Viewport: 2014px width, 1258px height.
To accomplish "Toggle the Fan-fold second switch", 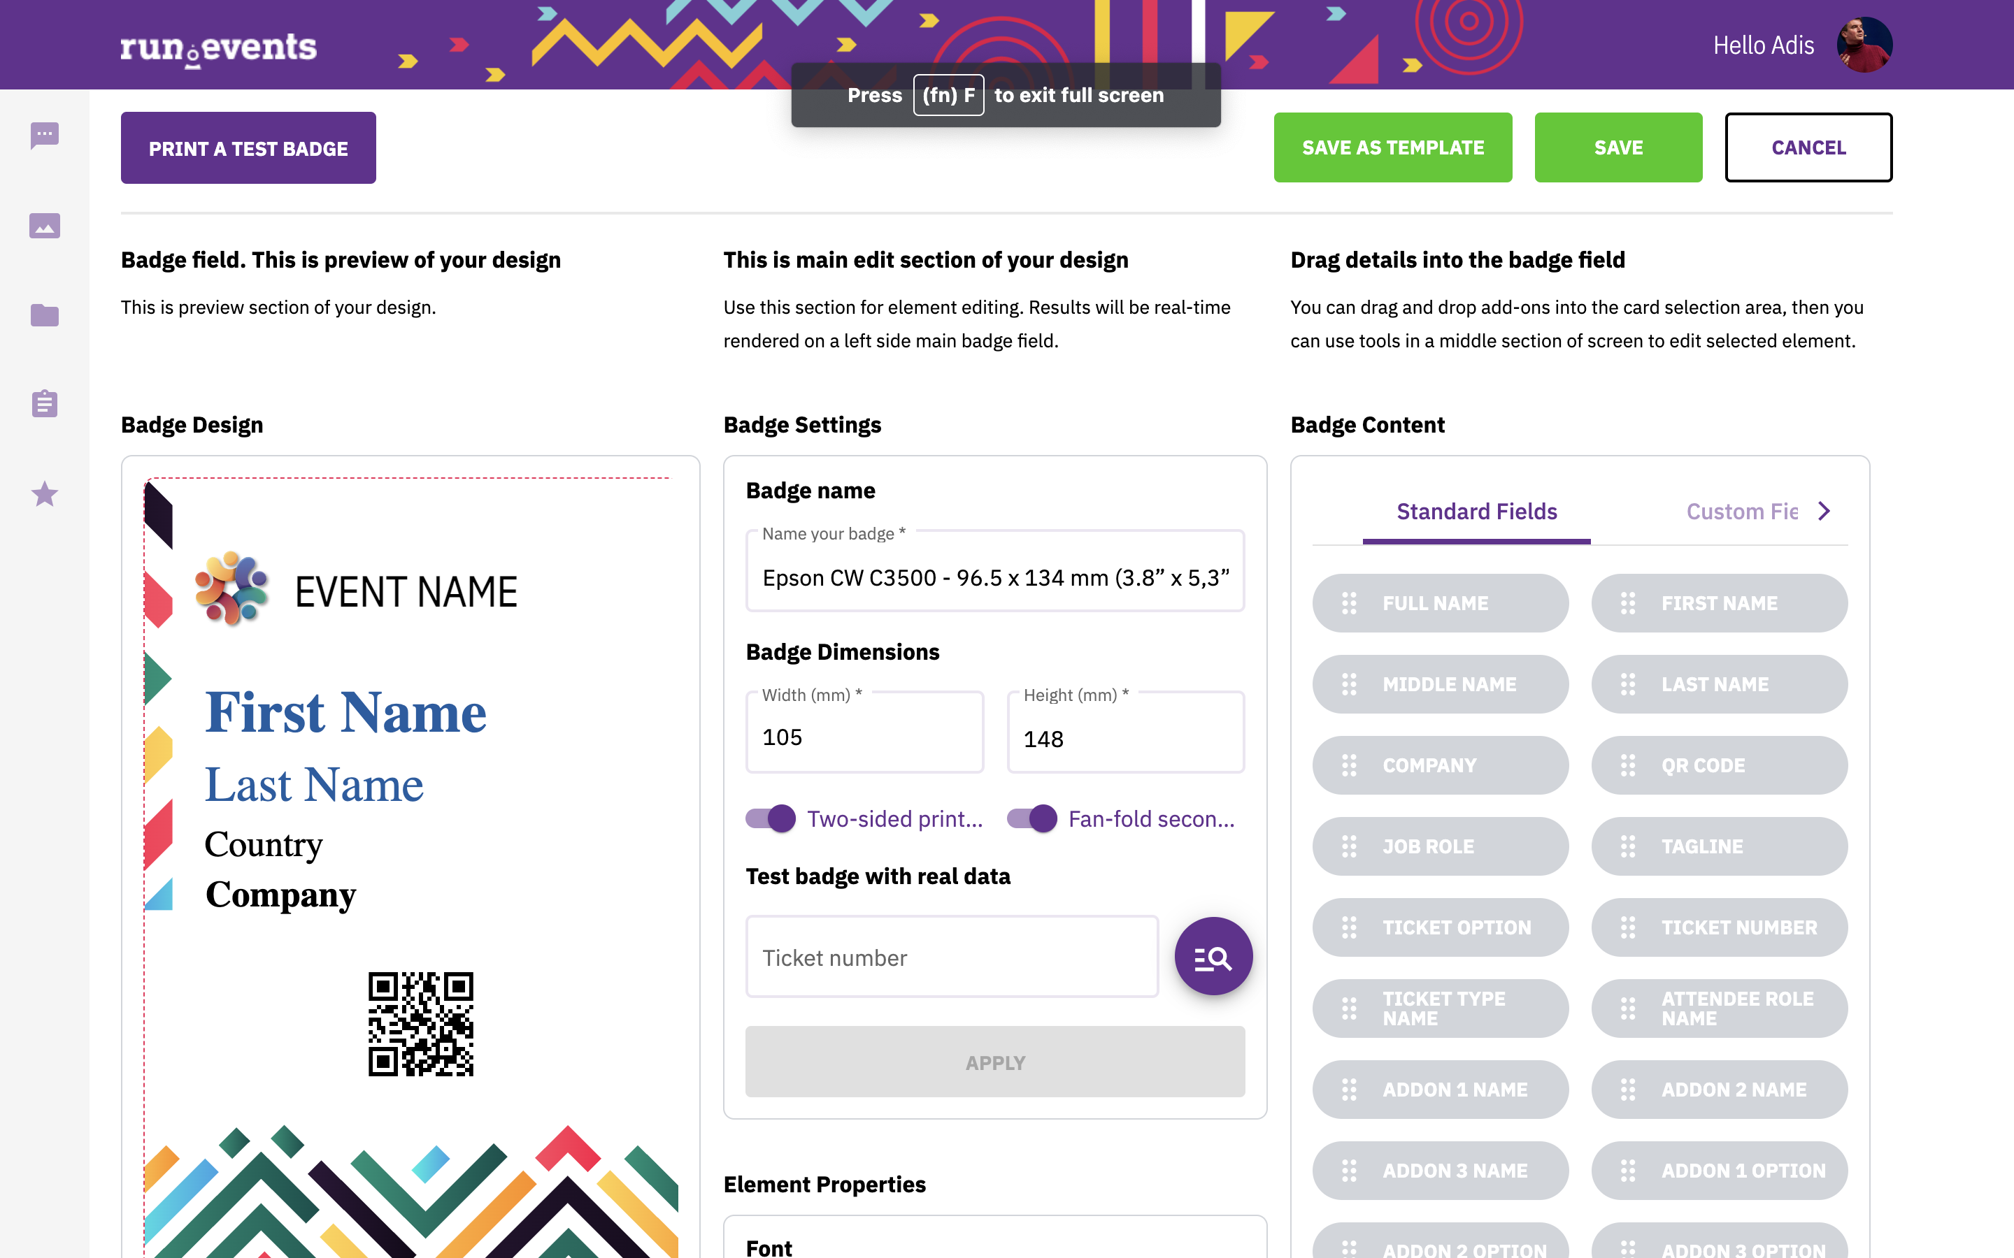I will 1032,818.
